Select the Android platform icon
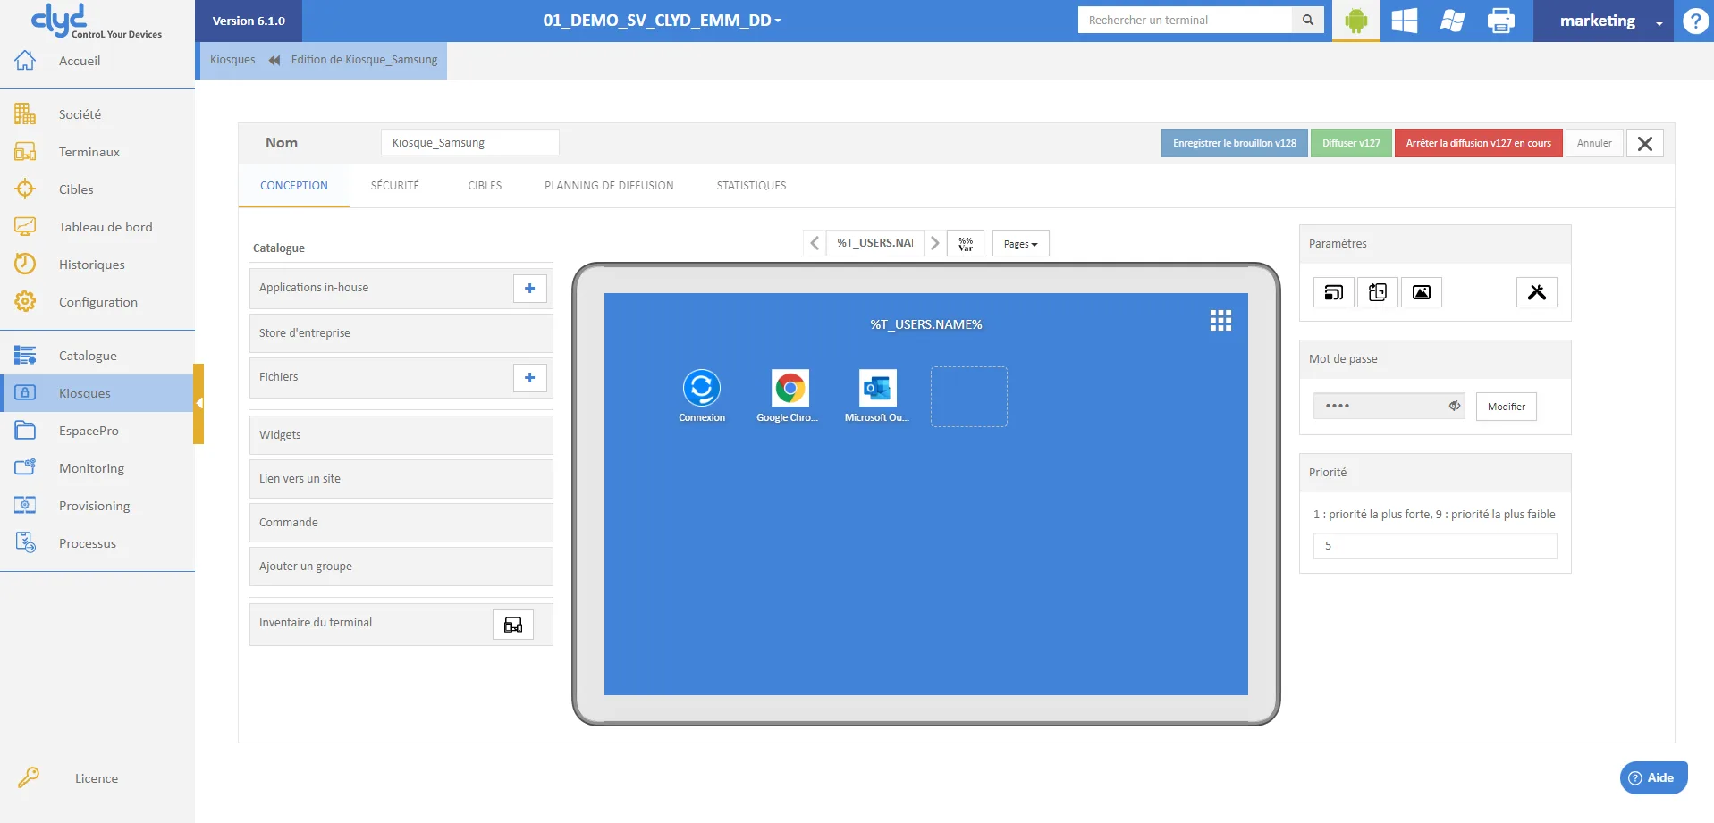This screenshot has height=823, width=1714. tap(1355, 21)
